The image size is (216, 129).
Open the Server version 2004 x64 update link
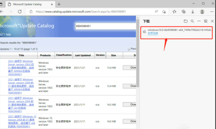21,105
